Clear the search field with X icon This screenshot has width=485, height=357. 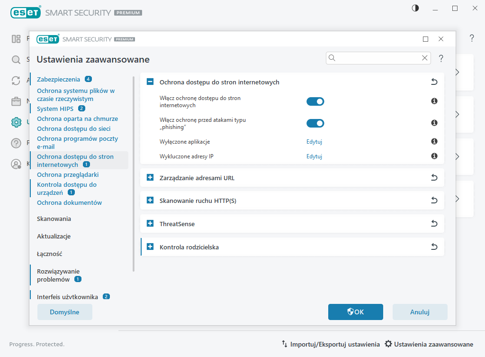pyautogui.click(x=424, y=58)
